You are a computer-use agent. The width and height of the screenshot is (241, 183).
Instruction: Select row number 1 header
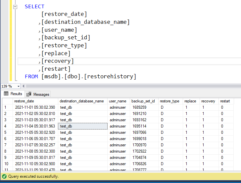(x=7, y=107)
